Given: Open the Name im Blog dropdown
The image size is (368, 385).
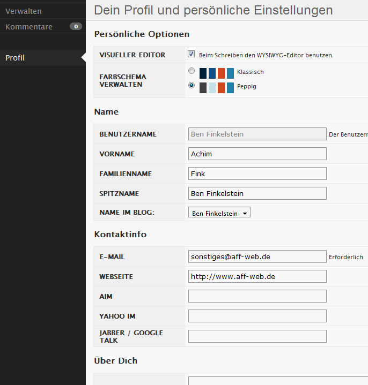Looking at the screenshot, I should coord(219,213).
